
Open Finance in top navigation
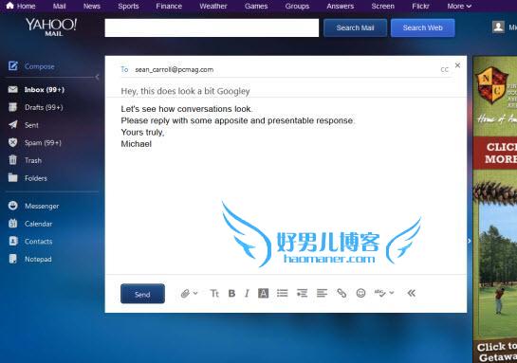[x=169, y=7]
